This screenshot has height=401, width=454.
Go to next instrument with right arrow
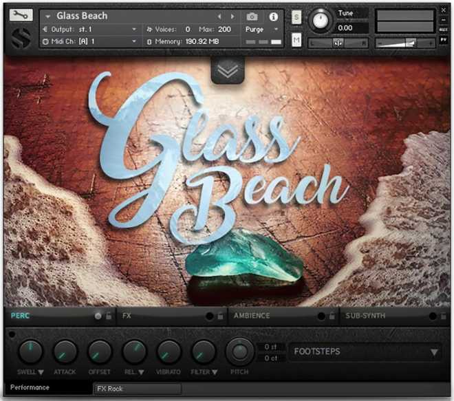tap(233, 17)
